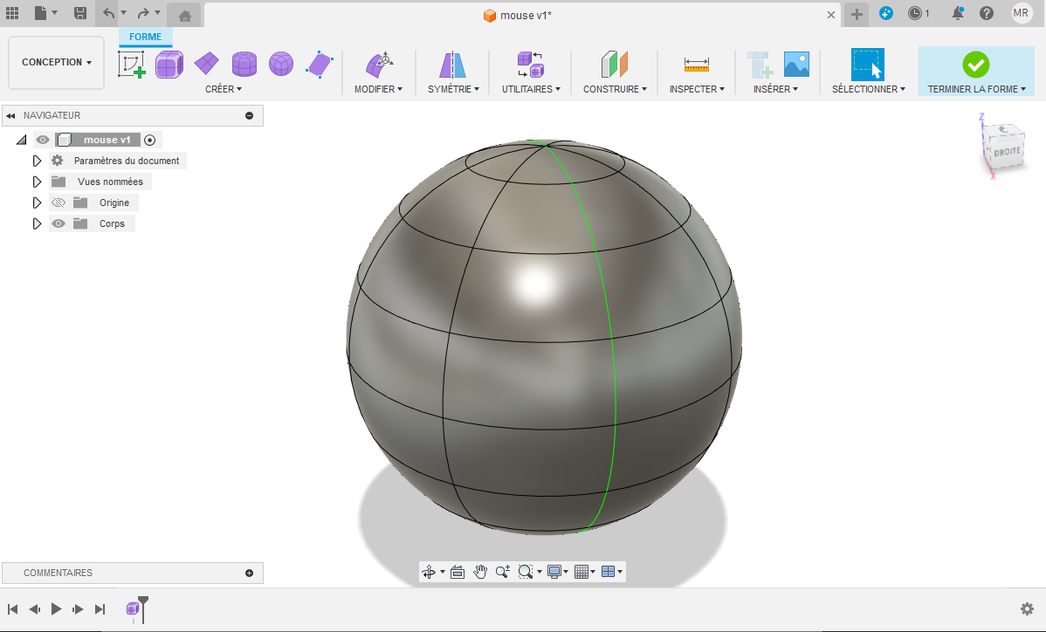Select the Plane primitive tool
The width and height of the screenshot is (1046, 632).
click(x=207, y=65)
